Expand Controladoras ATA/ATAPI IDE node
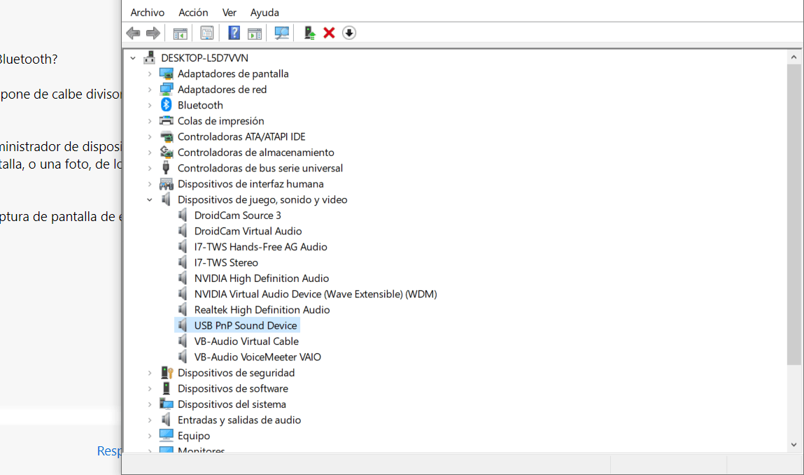 (x=150, y=137)
